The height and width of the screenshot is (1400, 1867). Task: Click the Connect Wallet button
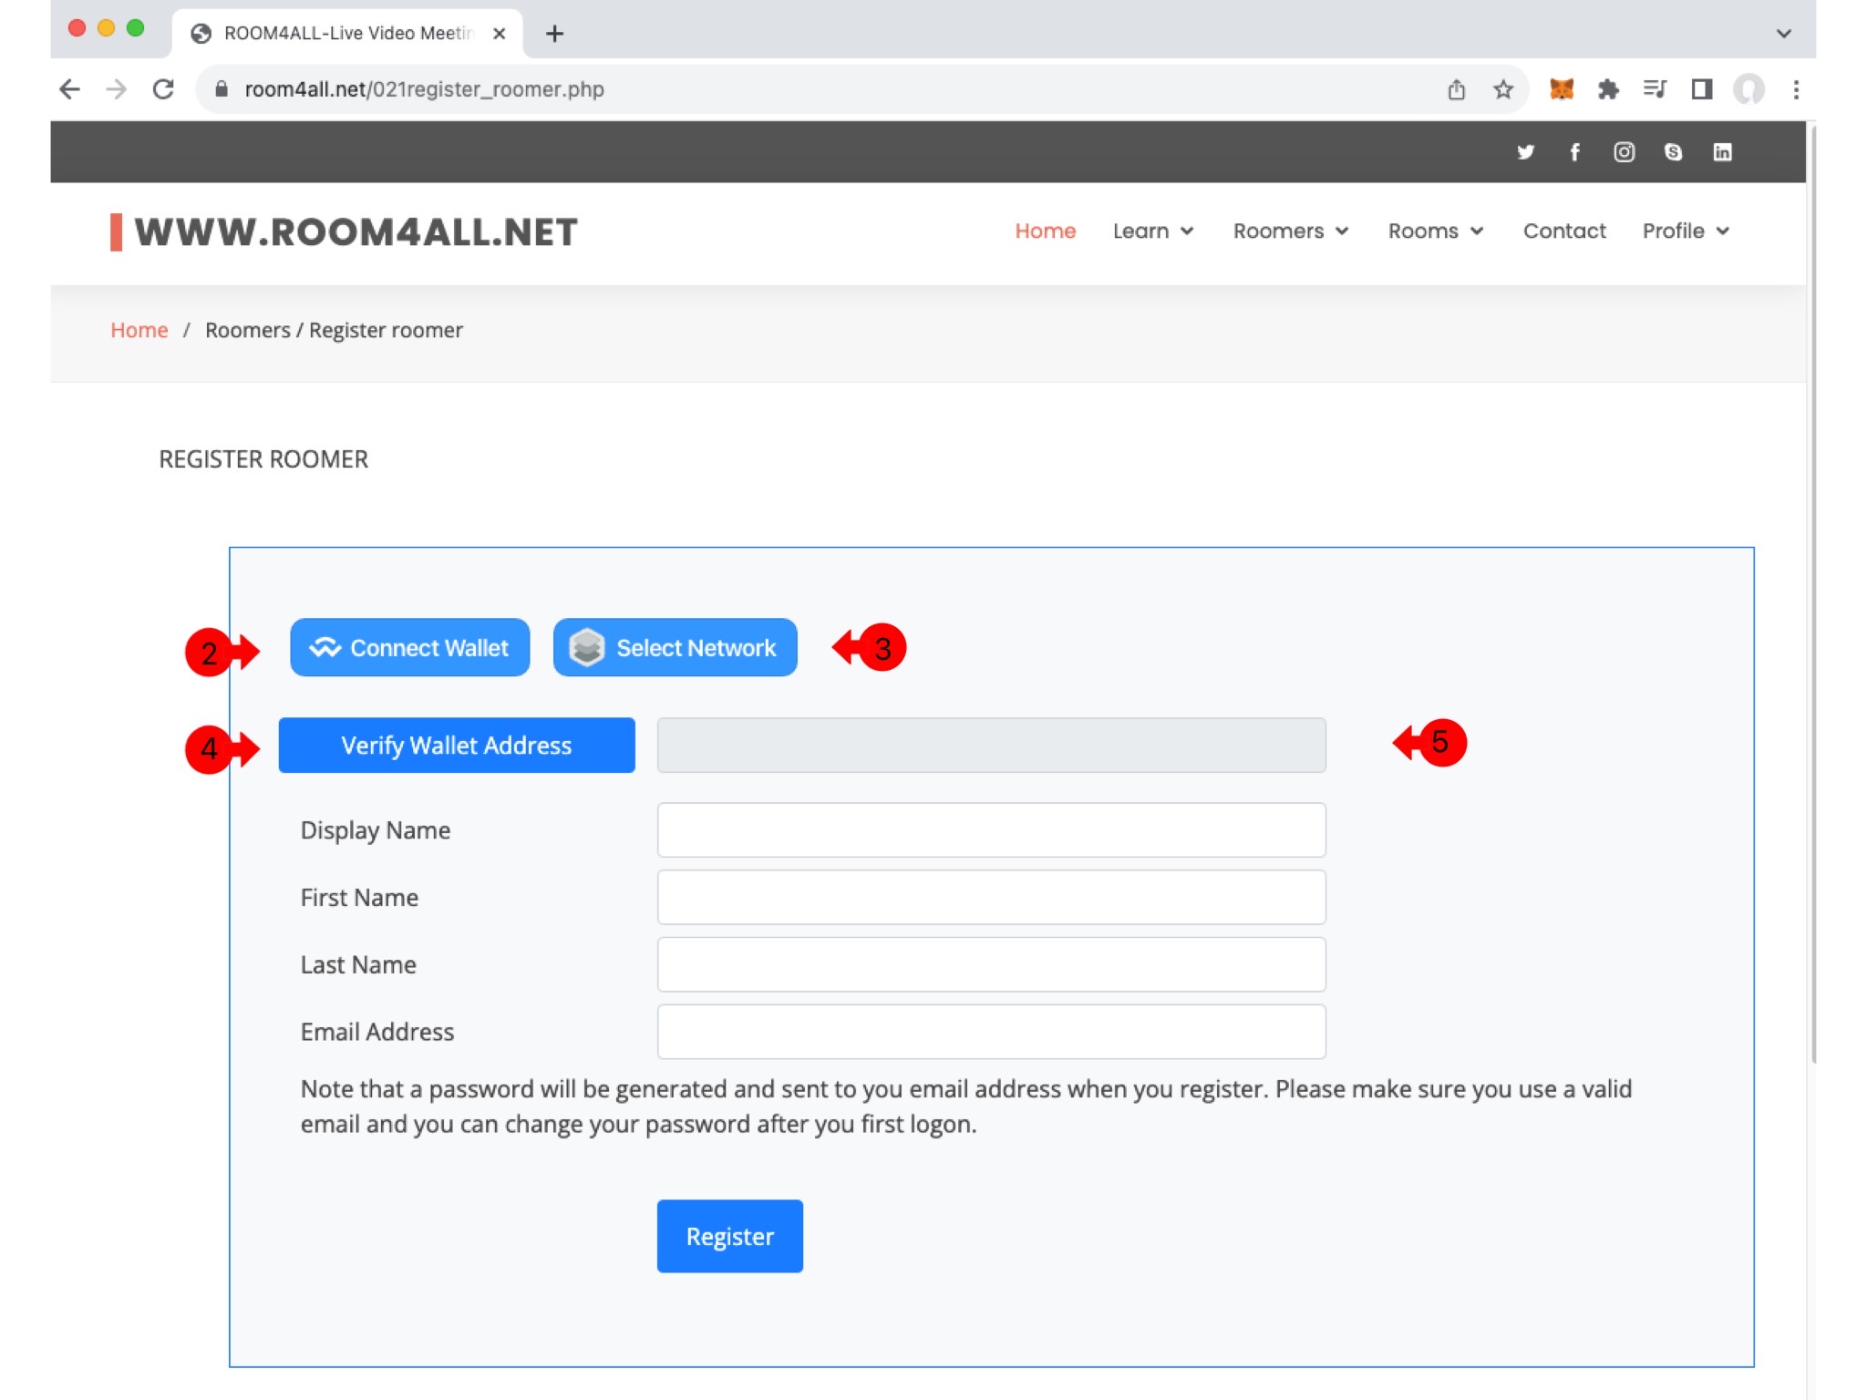409,648
